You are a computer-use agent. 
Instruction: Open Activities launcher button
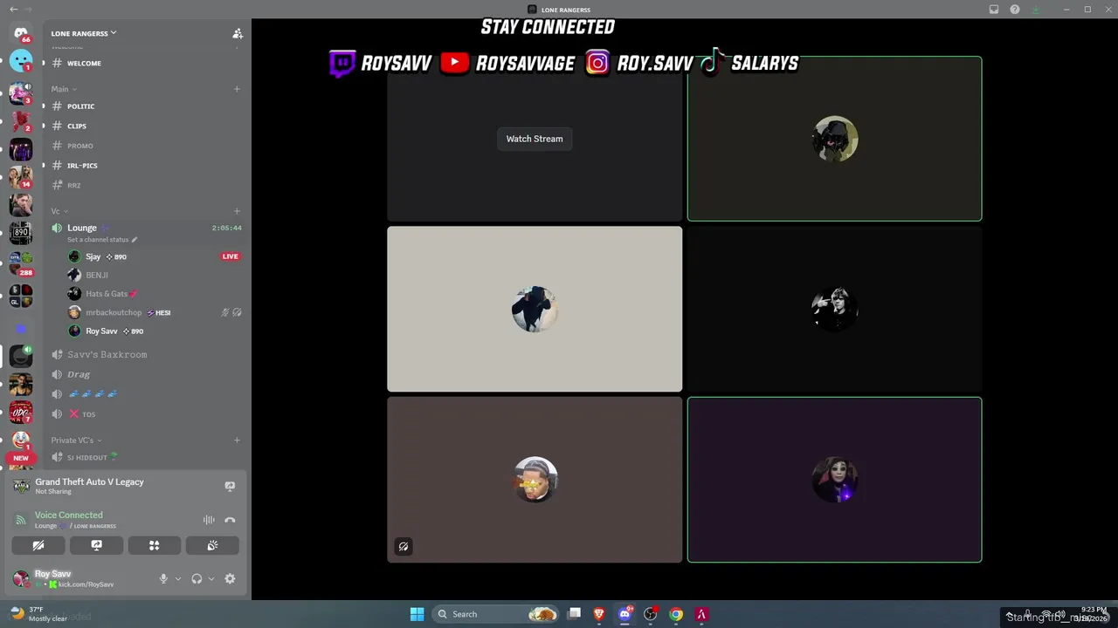[x=155, y=545]
